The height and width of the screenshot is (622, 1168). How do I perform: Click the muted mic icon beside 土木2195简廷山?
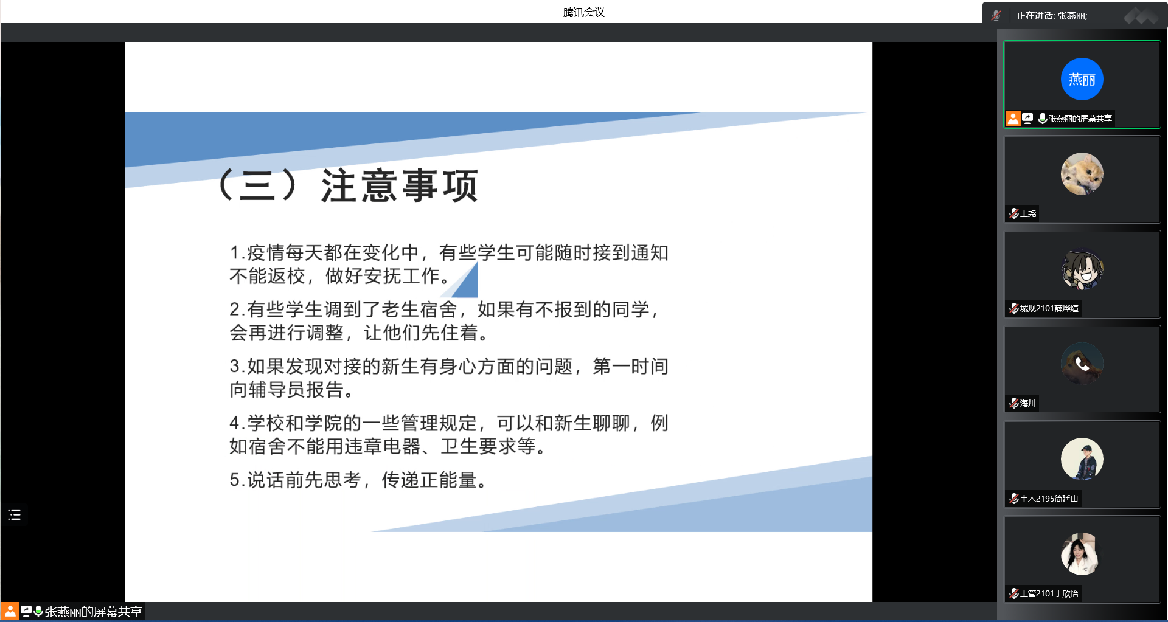[1013, 499]
